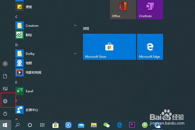Open the Dolby folder entry
This screenshot has width=195, height=130.
pos(46,54)
